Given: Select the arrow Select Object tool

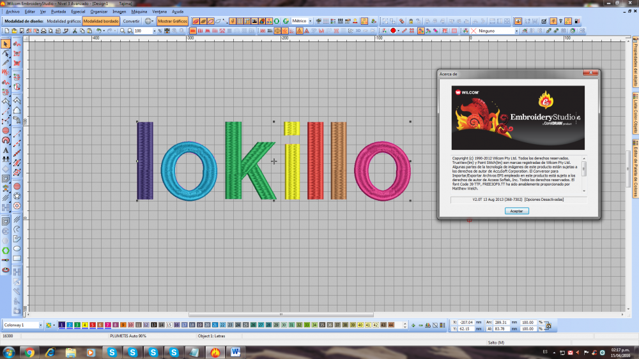Looking at the screenshot, I should coord(5,43).
